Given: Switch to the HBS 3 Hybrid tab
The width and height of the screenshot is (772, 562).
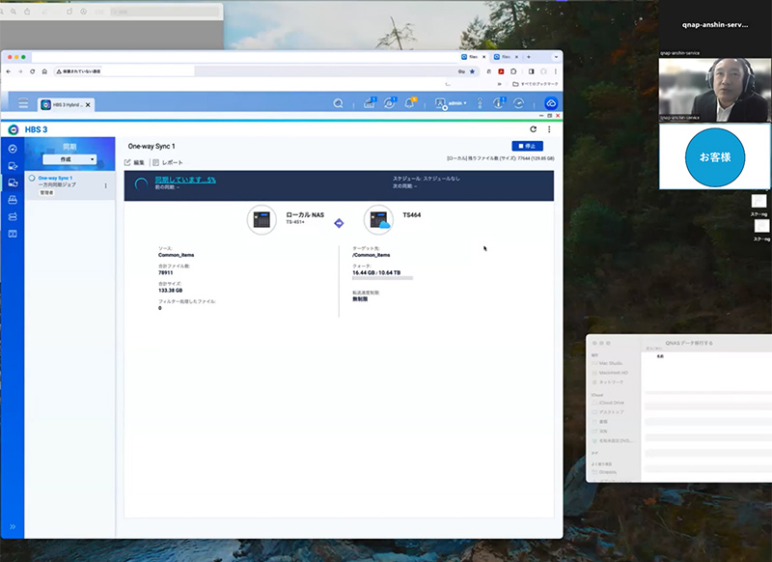Looking at the screenshot, I should 64,105.
